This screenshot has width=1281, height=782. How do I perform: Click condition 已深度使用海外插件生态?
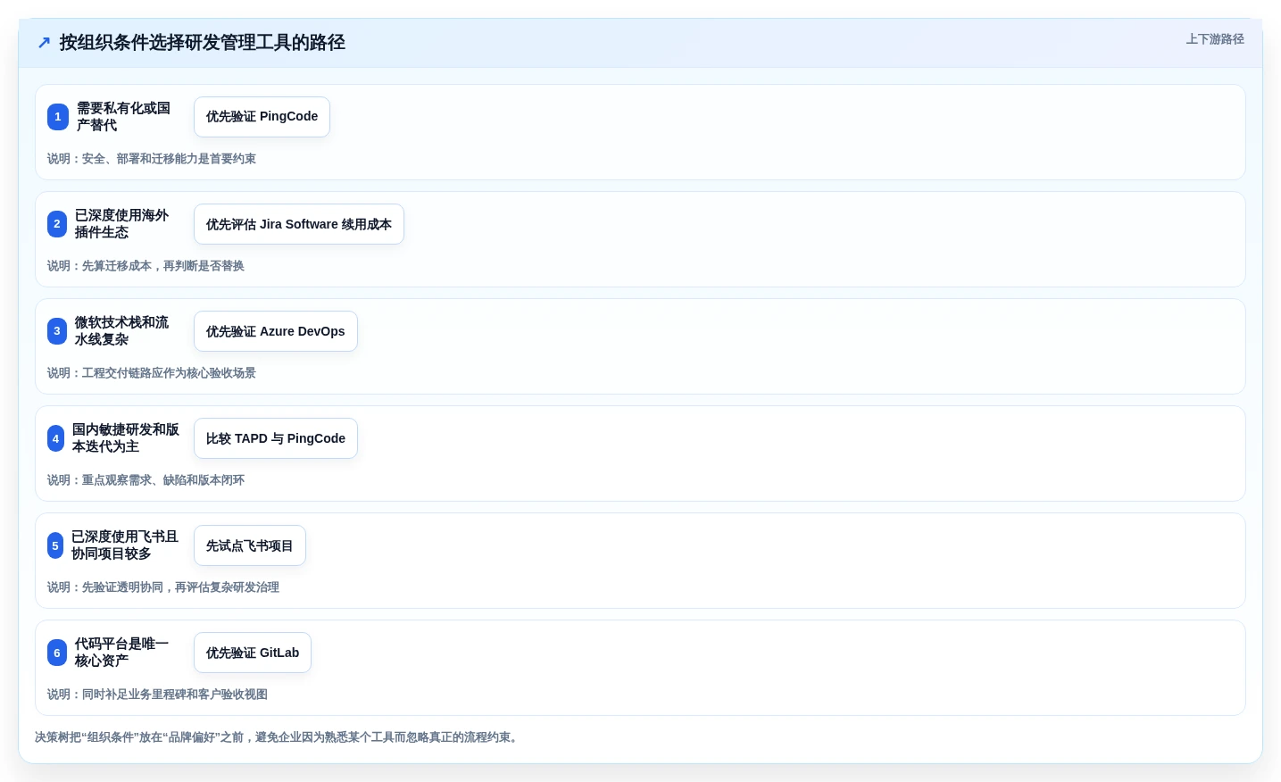point(121,224)
